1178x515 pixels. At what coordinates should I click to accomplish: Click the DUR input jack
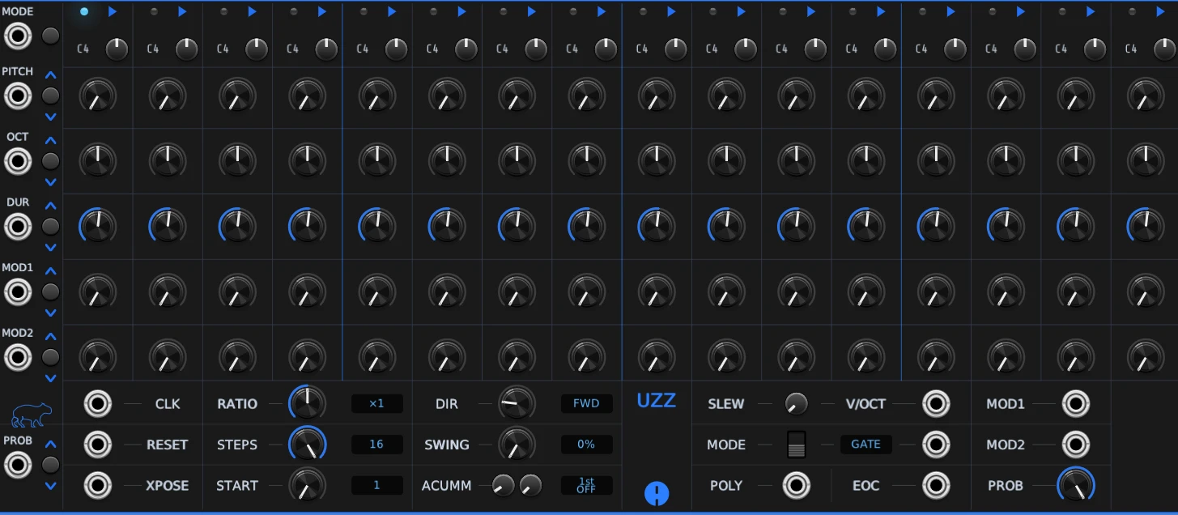coord(18,227)
